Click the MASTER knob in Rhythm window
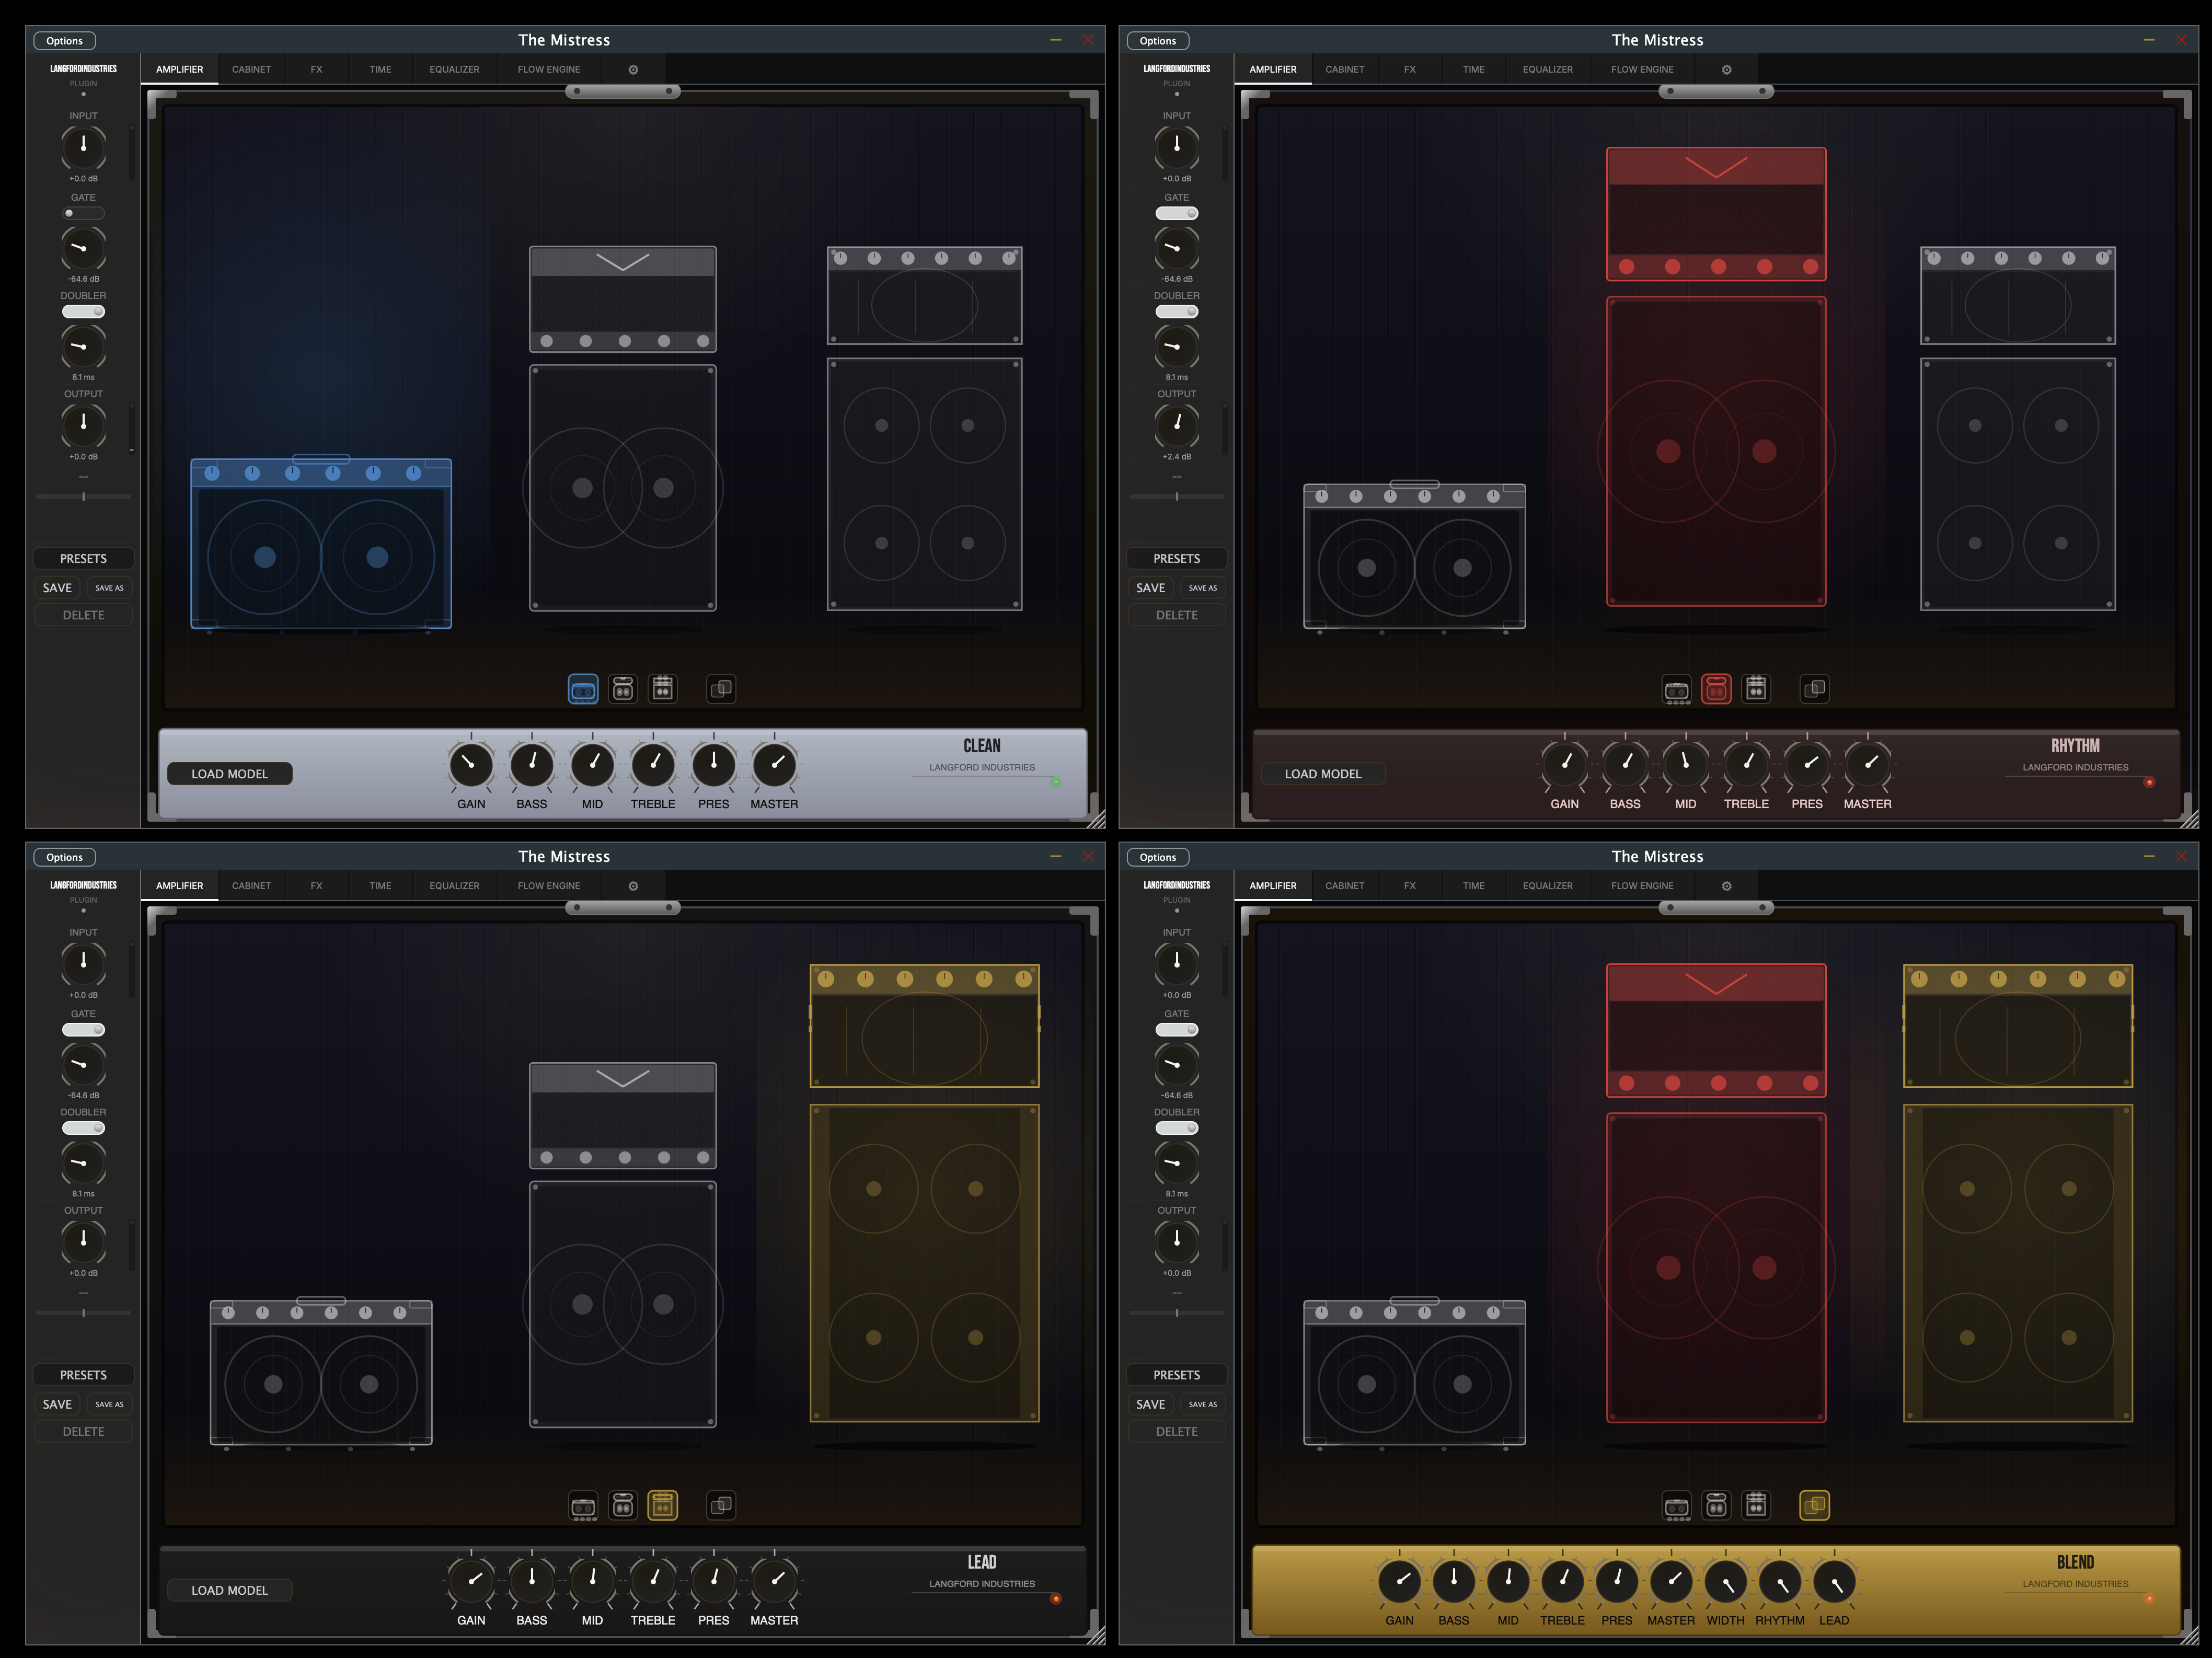 pos(1867,766)
